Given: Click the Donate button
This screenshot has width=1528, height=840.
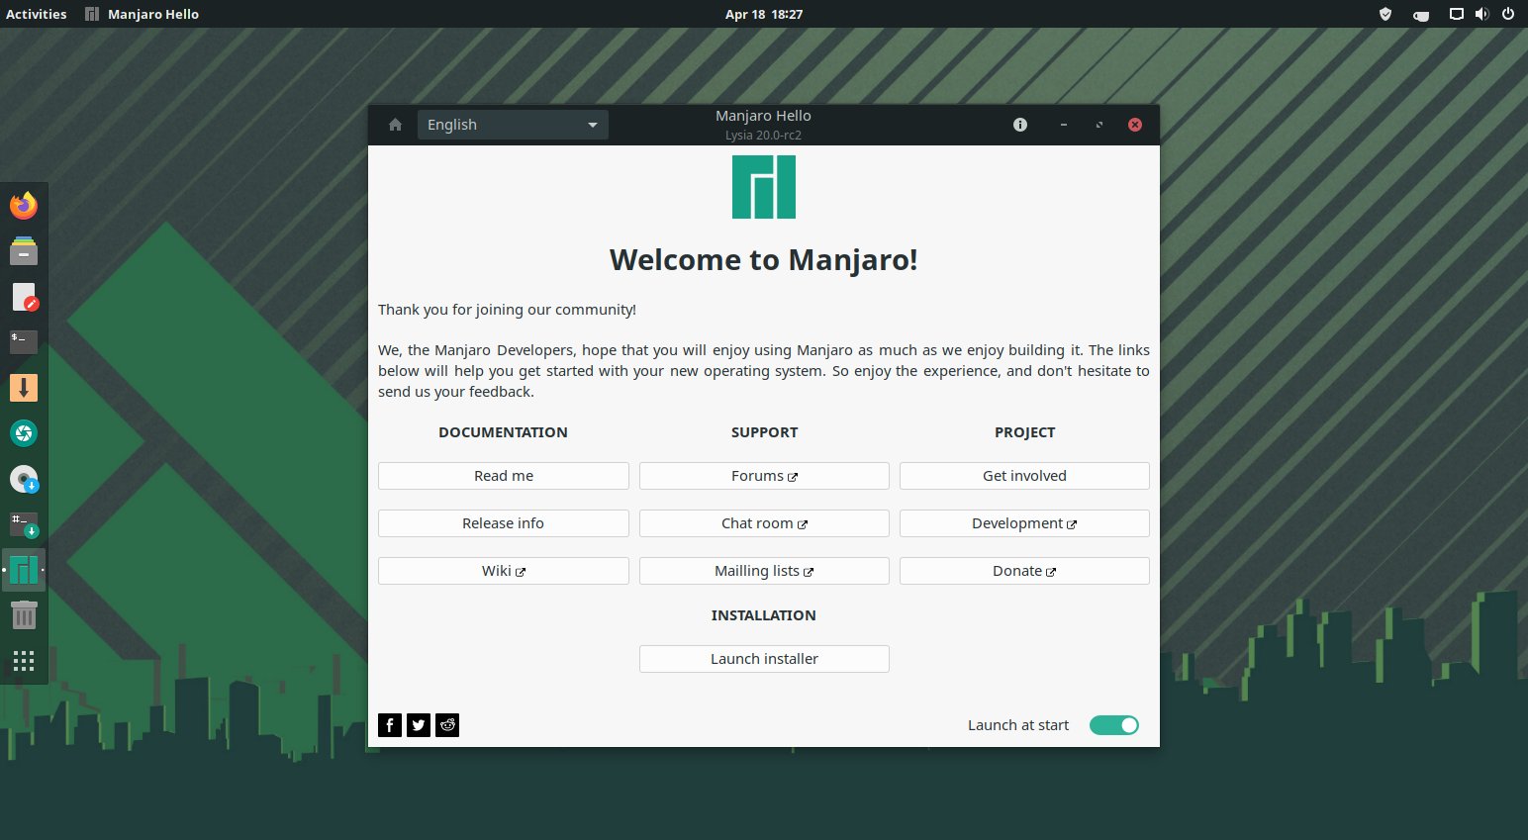Looking at the screenshot, I should (1024, 571).
